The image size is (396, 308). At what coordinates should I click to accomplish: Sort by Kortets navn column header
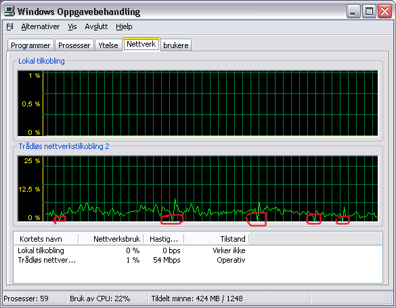click(46, 239)
